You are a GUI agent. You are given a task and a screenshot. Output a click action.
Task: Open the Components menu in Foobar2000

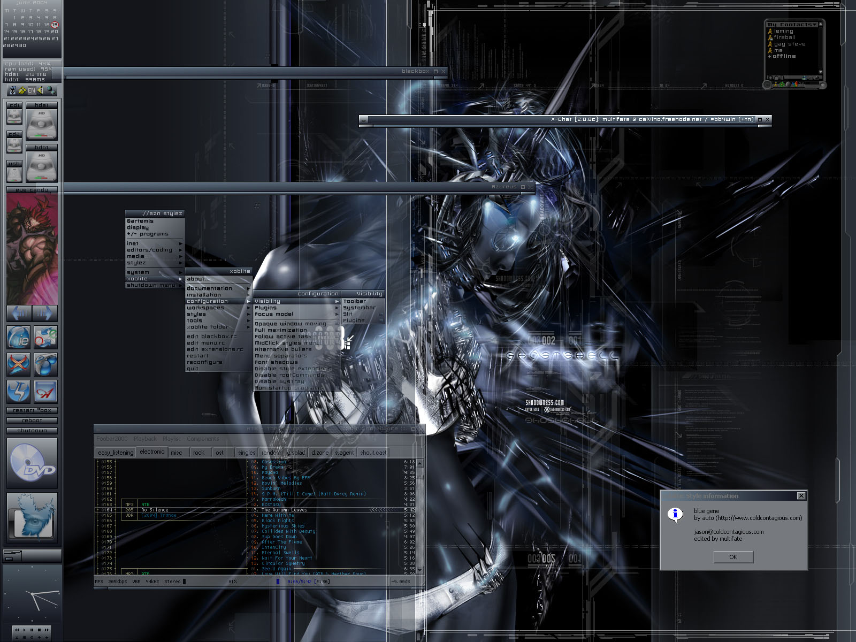click(203, 439)
